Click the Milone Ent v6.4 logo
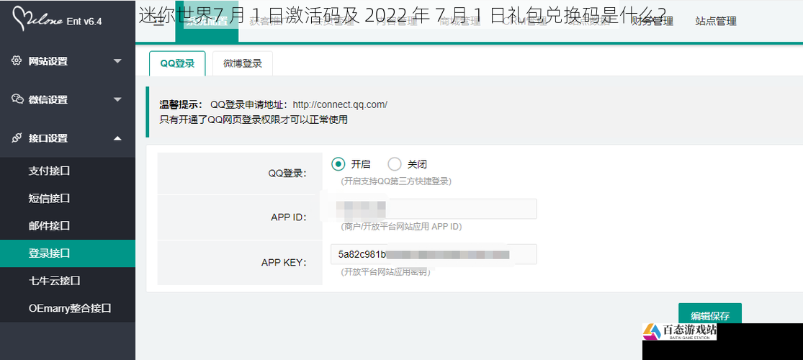Screen dimensions: 803x360 [57, 20]
